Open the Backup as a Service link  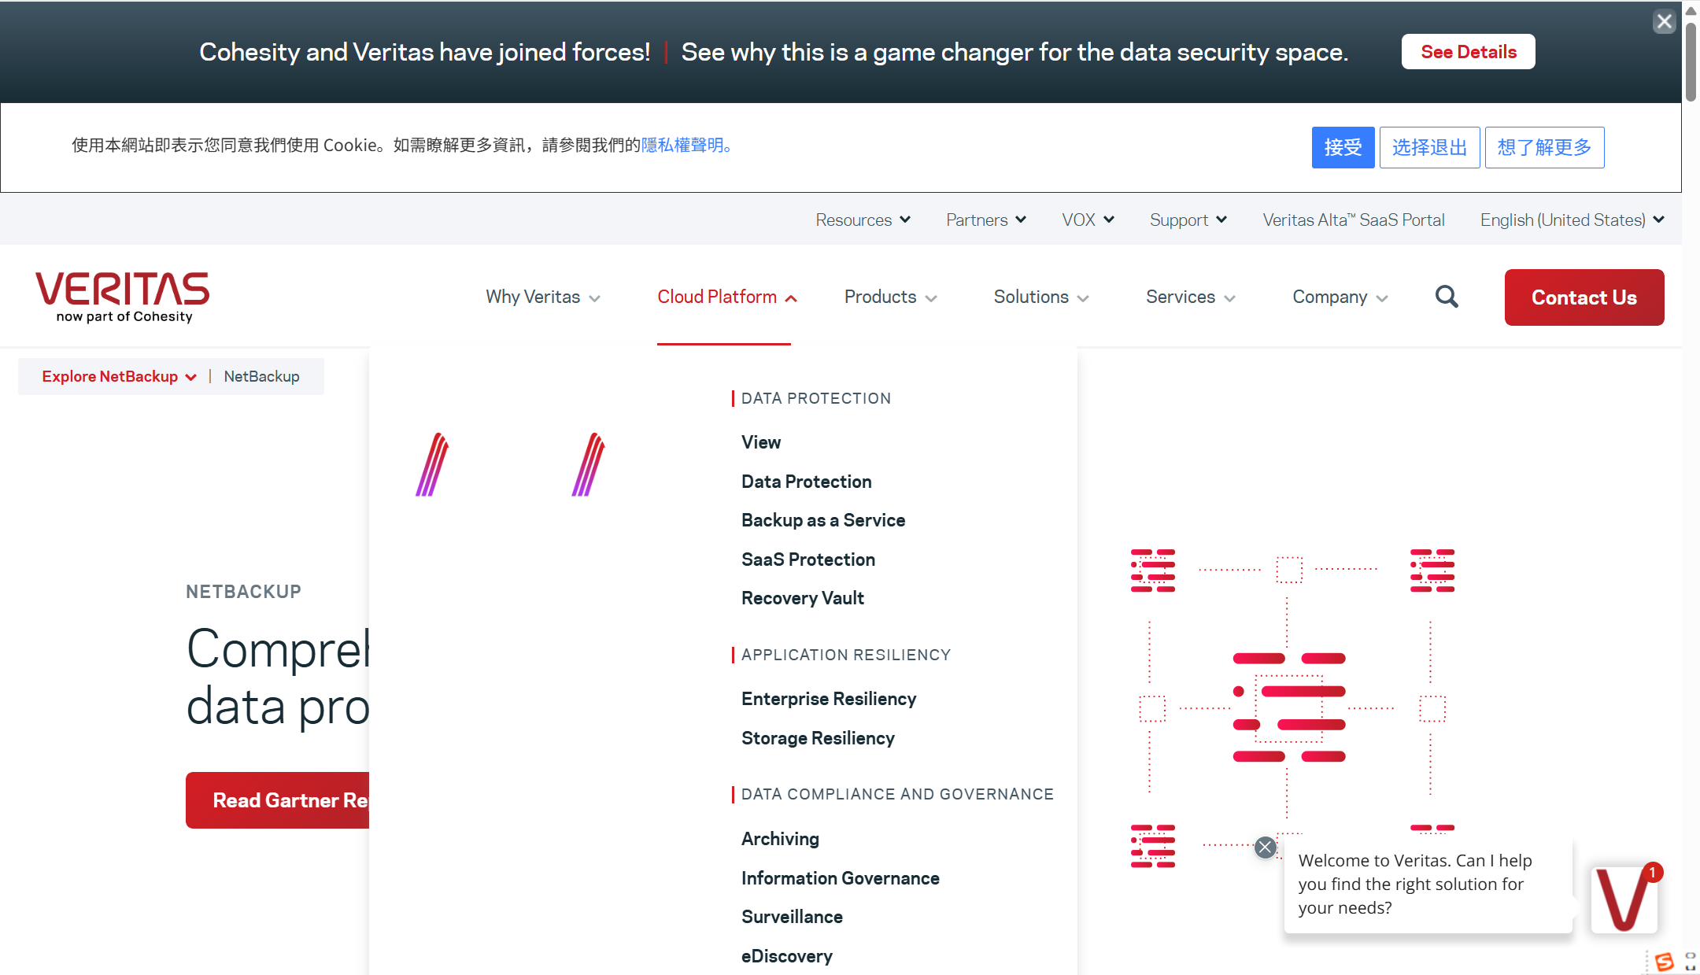[822, 520]
